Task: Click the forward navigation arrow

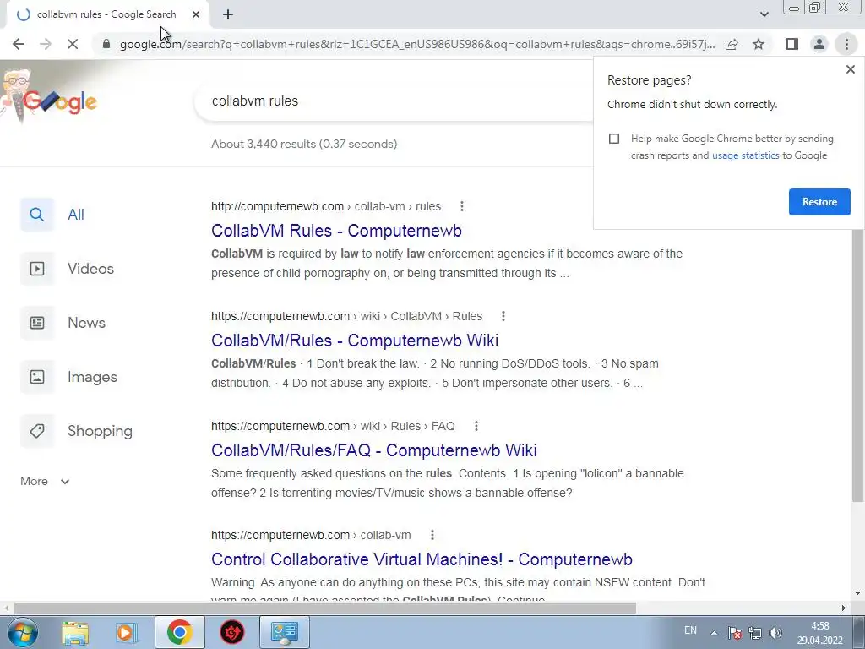Action: [x=46, y=44]
